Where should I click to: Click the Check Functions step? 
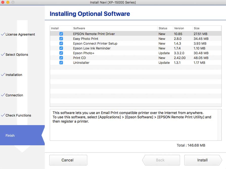18,115
